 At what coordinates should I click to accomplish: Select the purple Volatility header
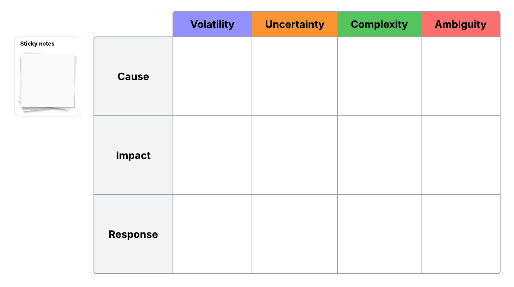click(212, 24)
